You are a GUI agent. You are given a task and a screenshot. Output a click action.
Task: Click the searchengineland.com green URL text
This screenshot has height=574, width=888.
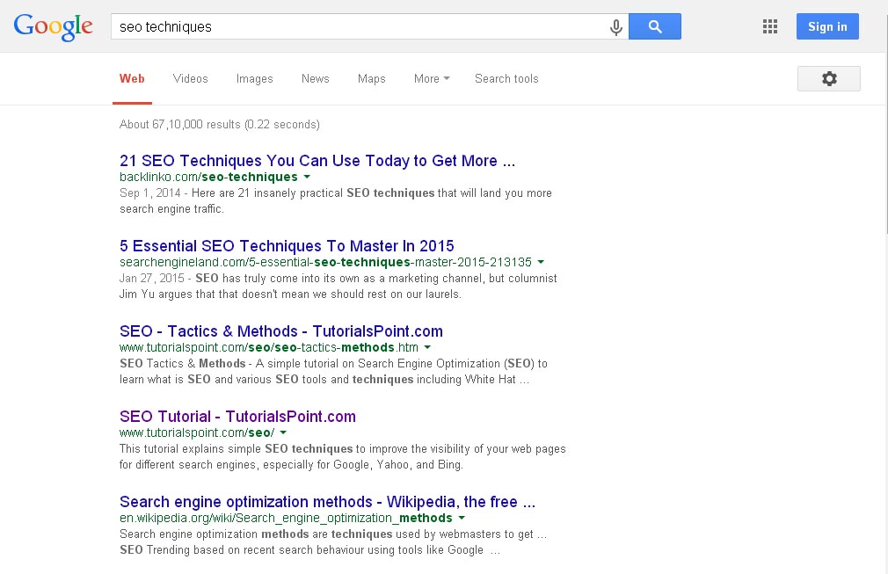click(x=325, y=262)
